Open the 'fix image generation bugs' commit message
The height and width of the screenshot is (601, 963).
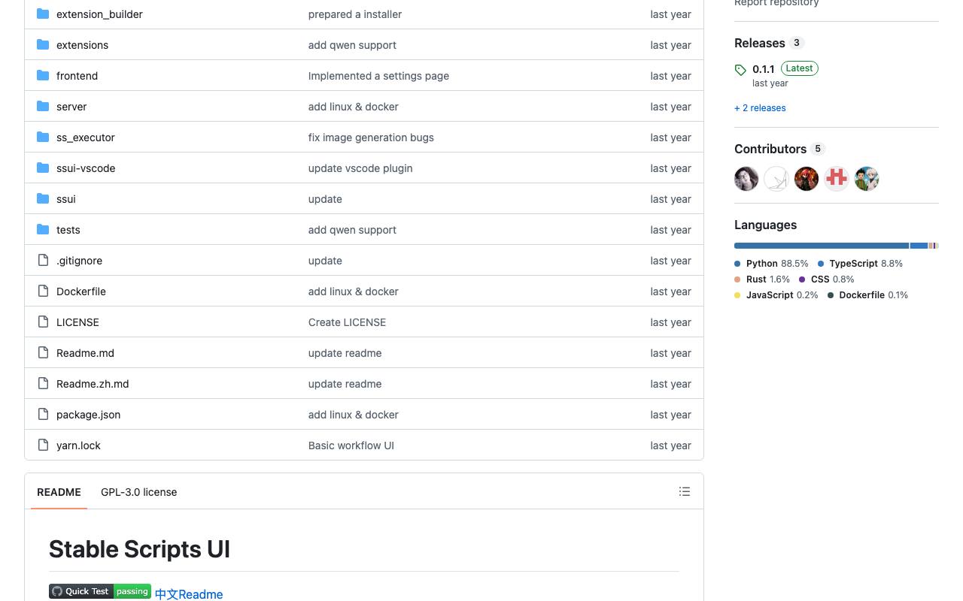point(371,137)
